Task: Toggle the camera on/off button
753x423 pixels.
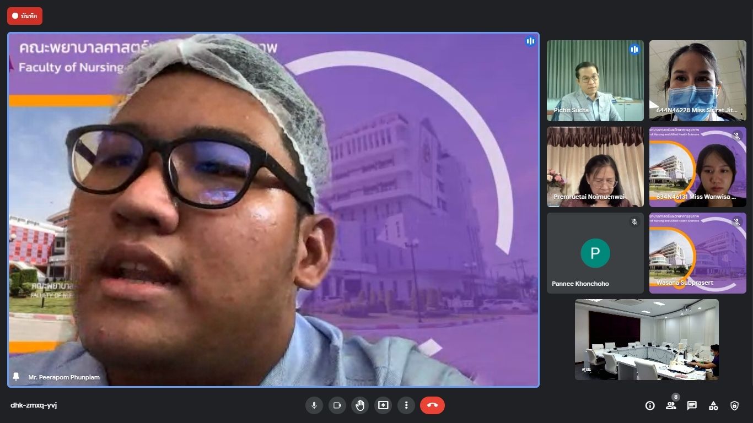Action: [x=337, y=405]
